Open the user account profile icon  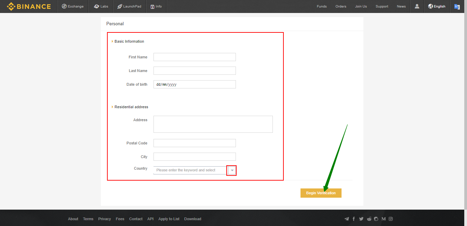coord(417,6)
